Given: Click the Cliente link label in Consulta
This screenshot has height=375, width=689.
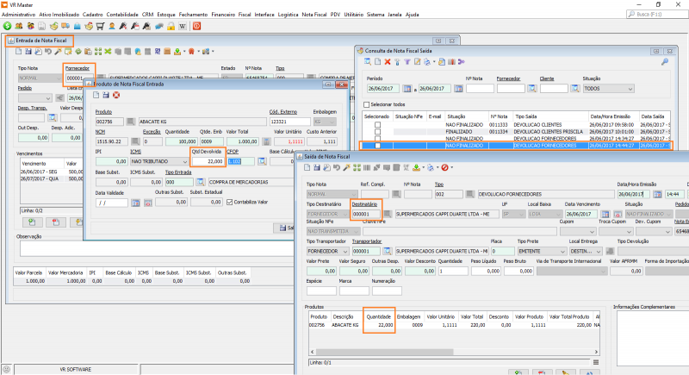Looking at the screenshot, I should [x=547, y=78].
